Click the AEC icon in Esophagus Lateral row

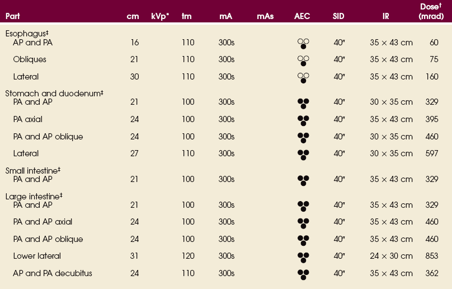[303, 78]
